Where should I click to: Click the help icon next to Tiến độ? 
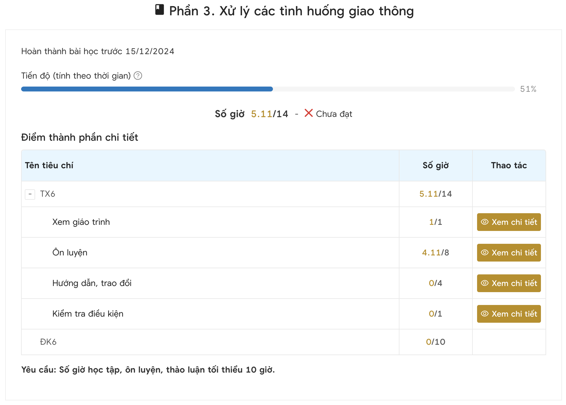138,76
